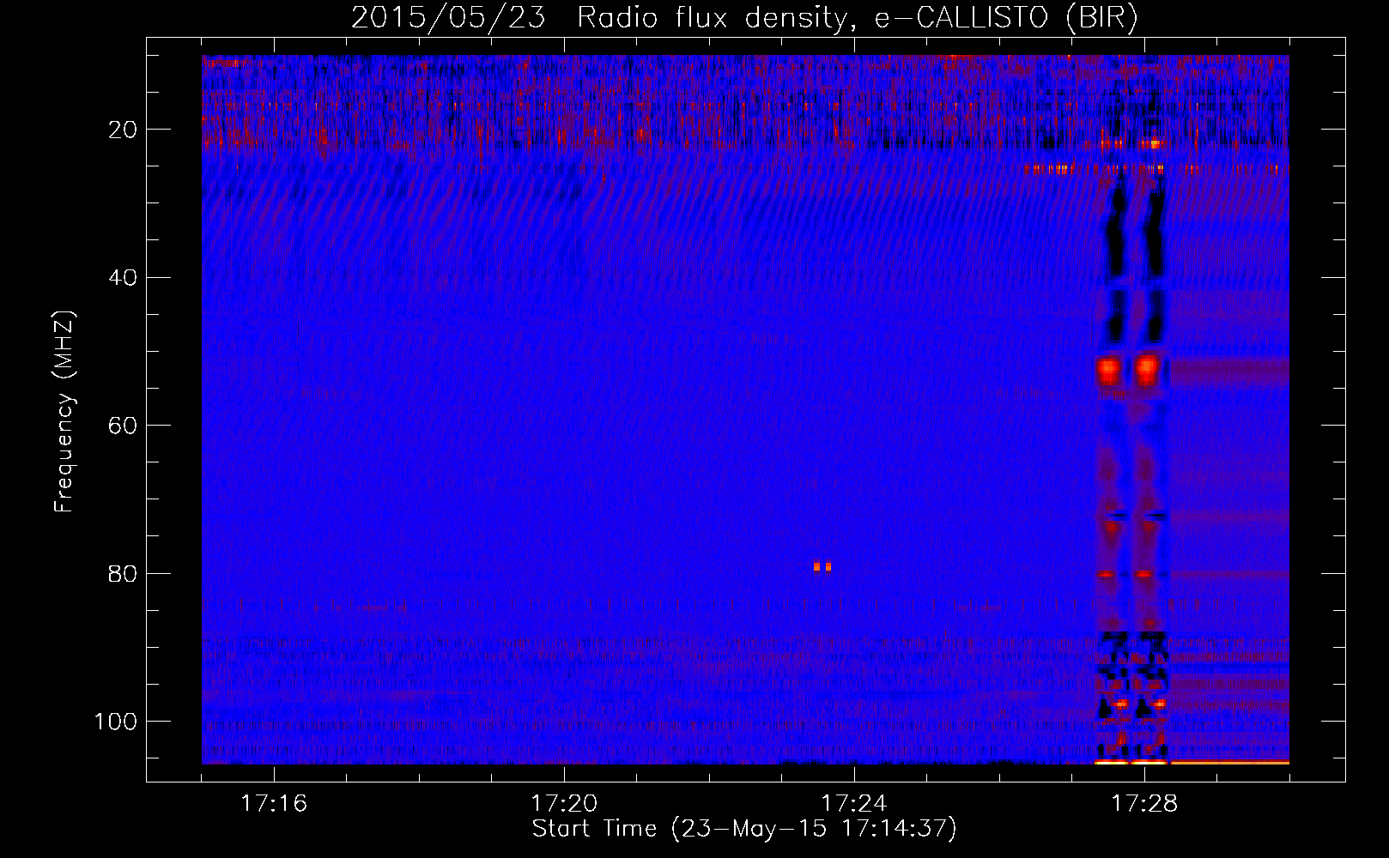Click the 20 MHz frequency tick label
The image size is (1389, 858).
click(124, 130)
